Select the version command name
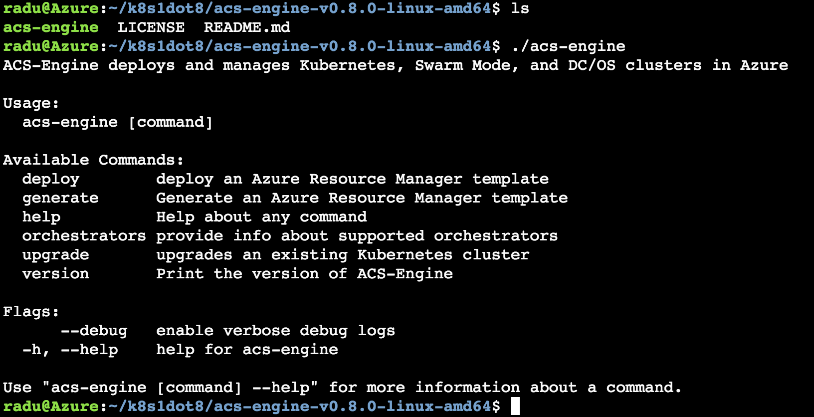The width and height of the screenshot is (814, 417). tap(56, 274)
